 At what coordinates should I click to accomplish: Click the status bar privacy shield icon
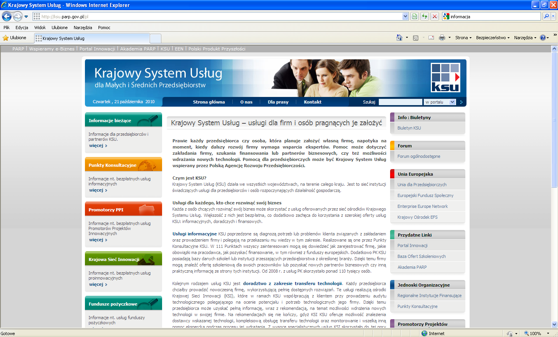510,334
